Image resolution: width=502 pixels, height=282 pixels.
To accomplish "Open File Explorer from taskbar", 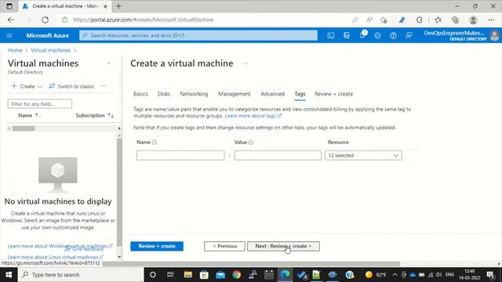I will [x=188, y=275].
